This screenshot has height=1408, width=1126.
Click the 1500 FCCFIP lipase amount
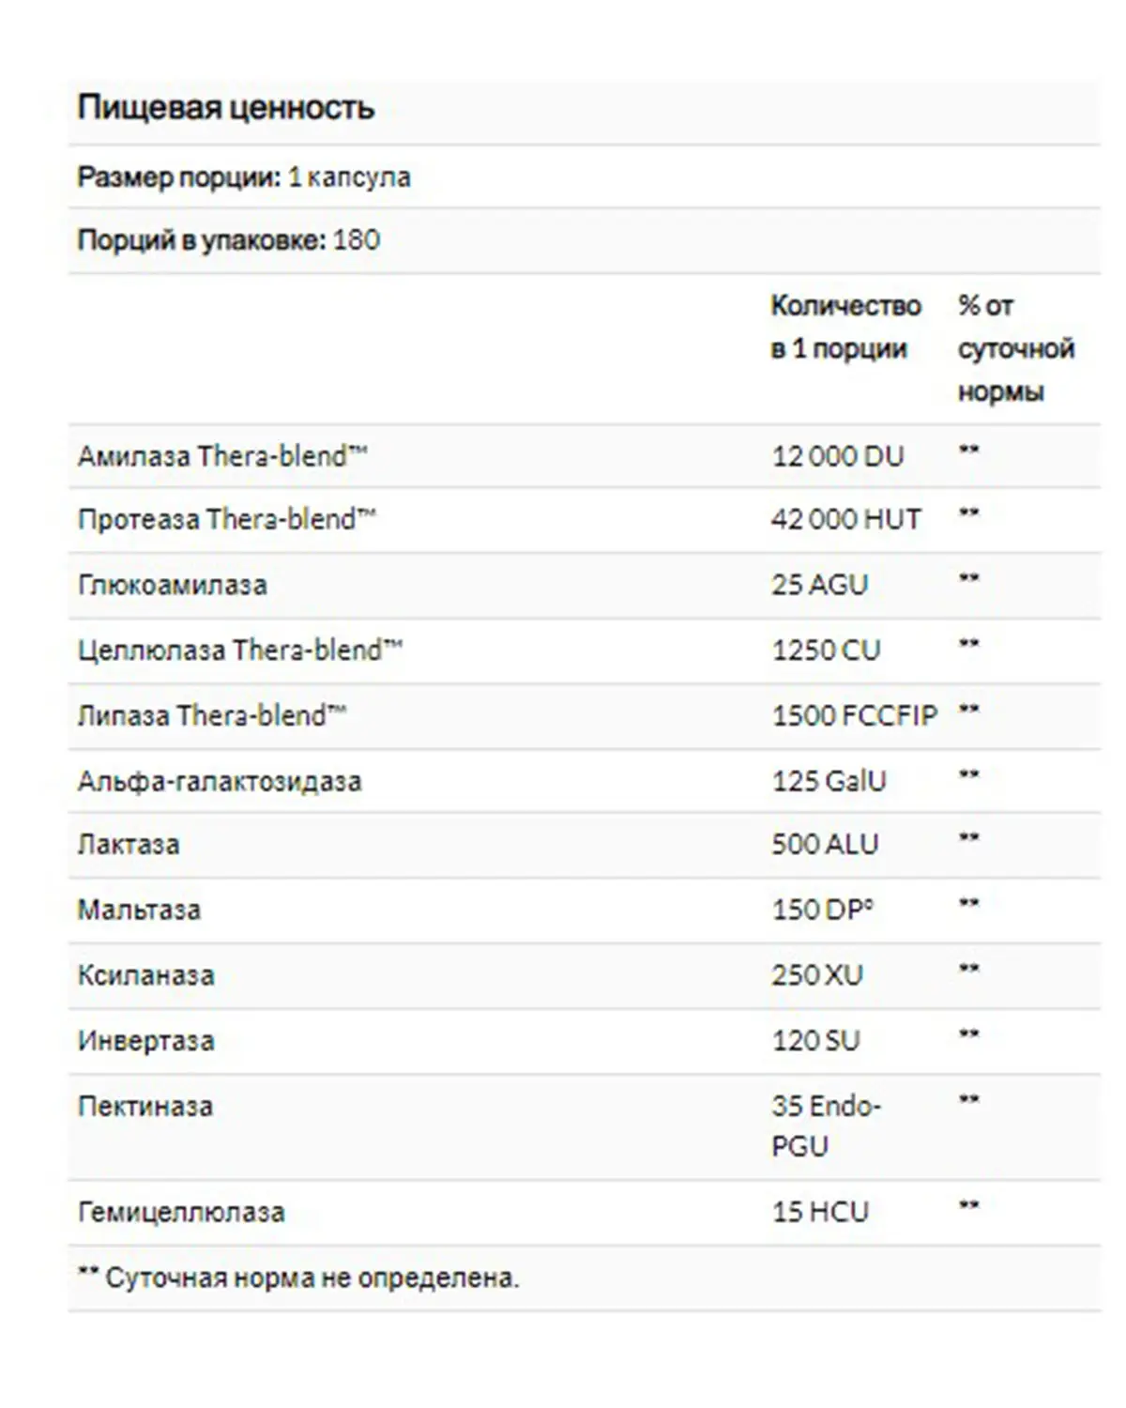tap(854, 715)
